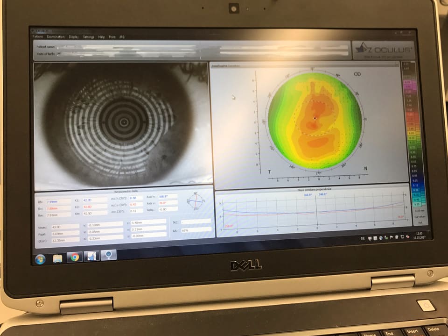Open the Print menu

(x=112, y=37)
